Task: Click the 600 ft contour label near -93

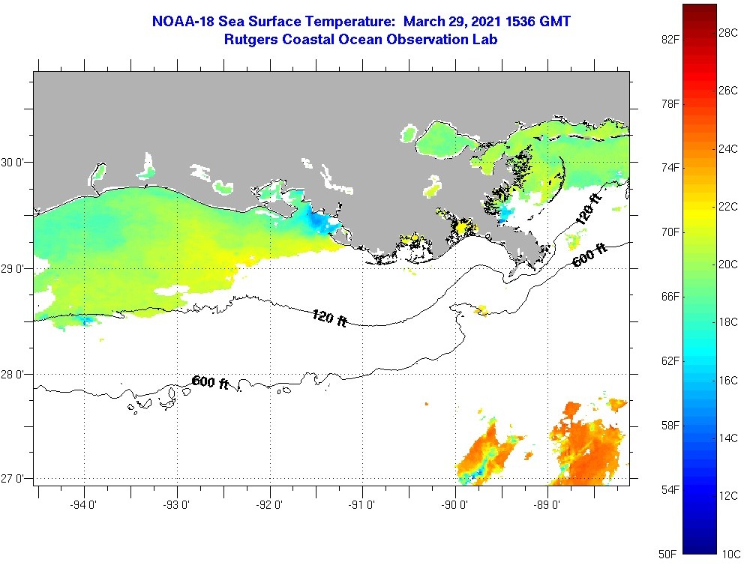Action: pos(211,382)
